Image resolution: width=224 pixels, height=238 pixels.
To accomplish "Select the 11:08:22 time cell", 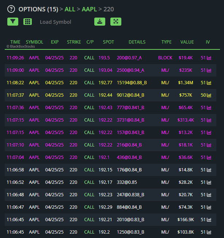I will [15, 83].
